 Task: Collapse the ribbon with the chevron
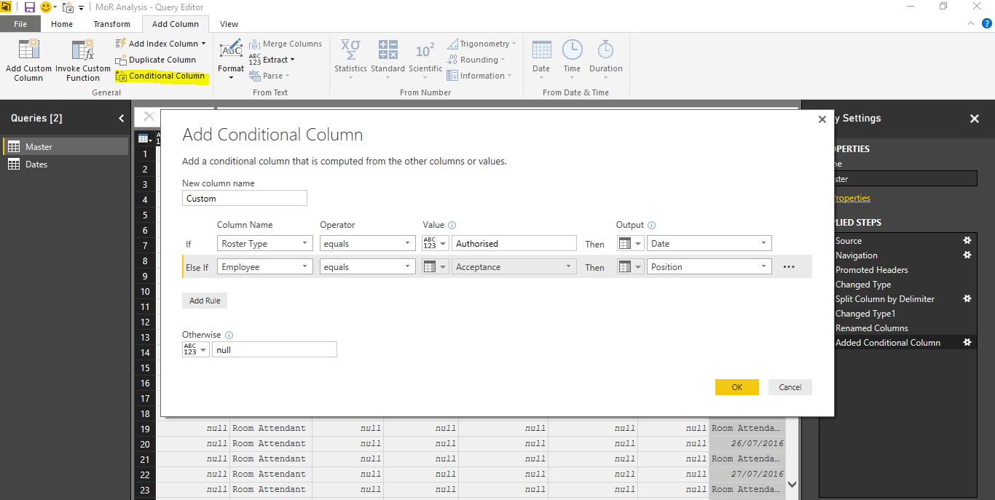click(x=970, y=23)
